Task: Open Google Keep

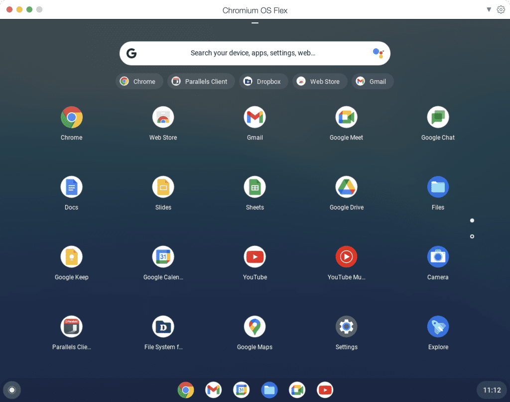Action: point(71,256)
